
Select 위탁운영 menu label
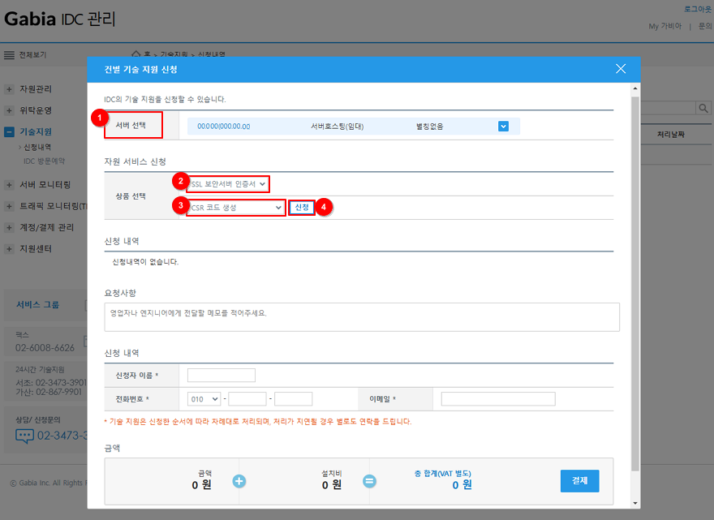36,110
